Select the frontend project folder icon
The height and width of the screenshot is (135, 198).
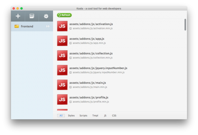[17, 26]
